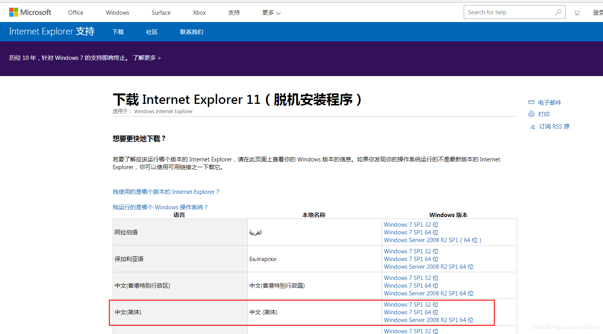Open the Office menu item
Screen dimensions: 603x334
pyautogui.click(x=76, y=13)
